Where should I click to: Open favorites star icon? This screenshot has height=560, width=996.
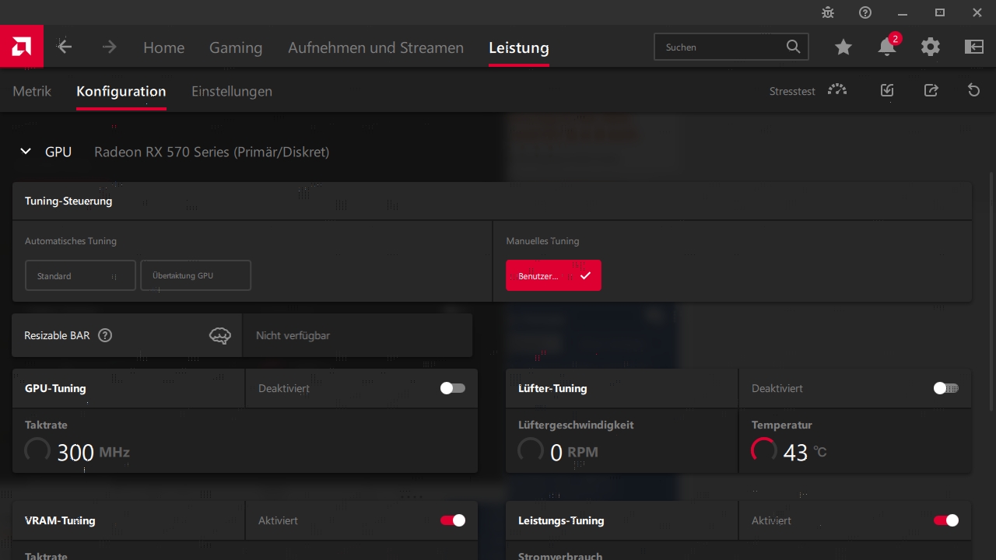pyautogui.click(x=843, y=47)
